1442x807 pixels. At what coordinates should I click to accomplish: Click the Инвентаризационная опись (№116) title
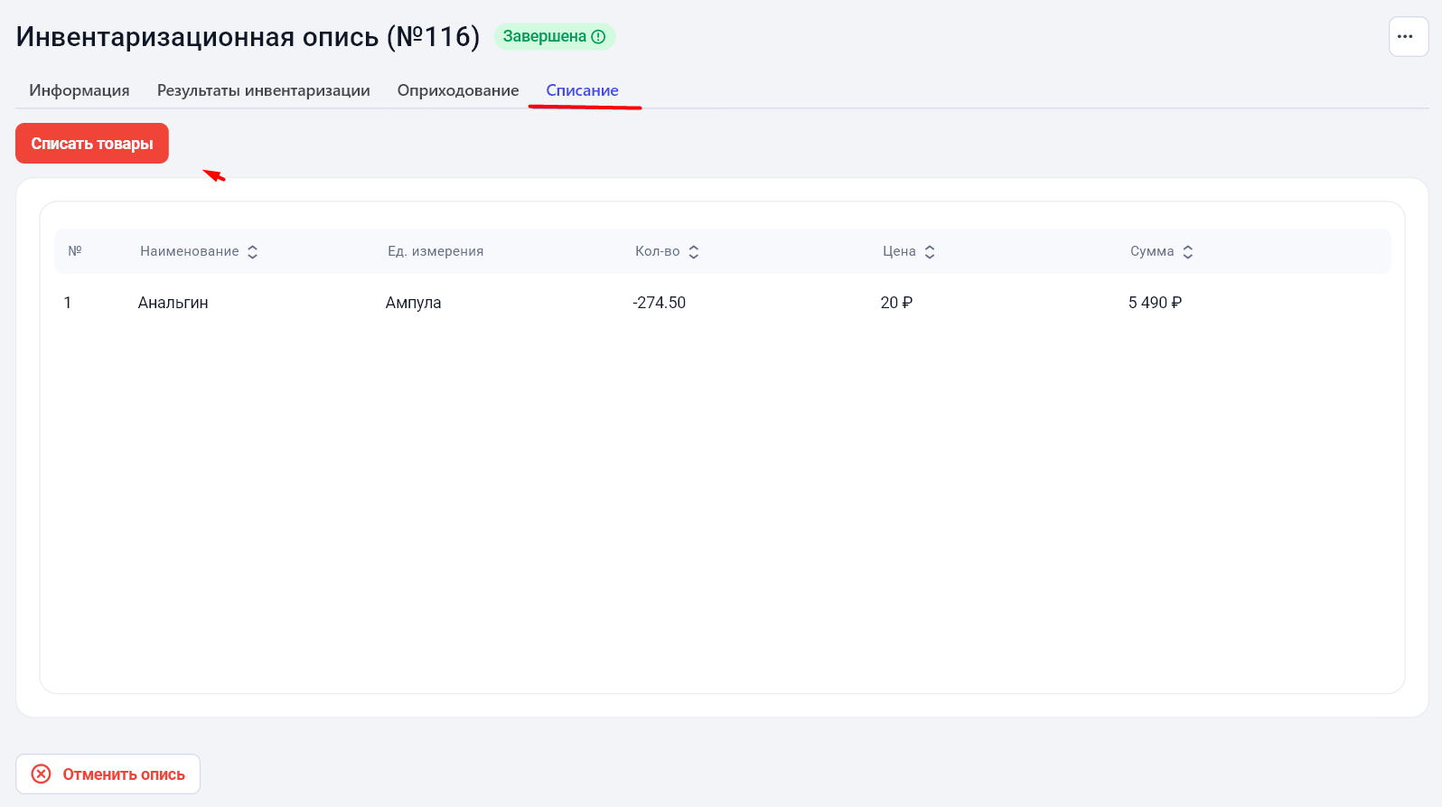(x=248, y=37)
